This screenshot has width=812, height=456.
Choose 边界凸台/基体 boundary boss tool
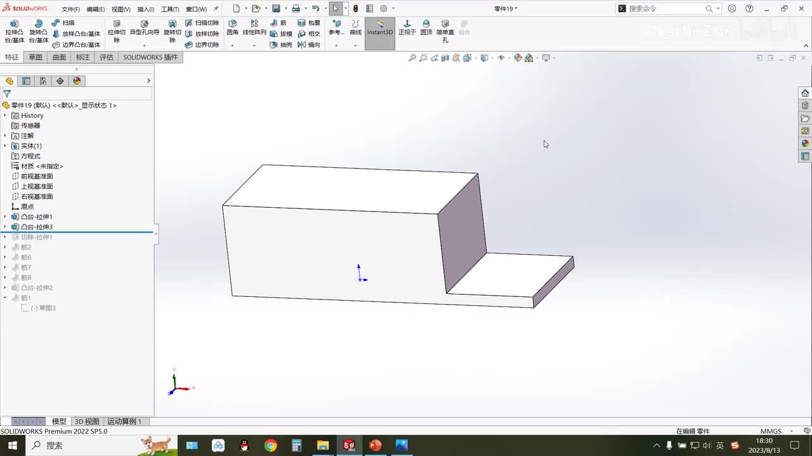(76, 45)
